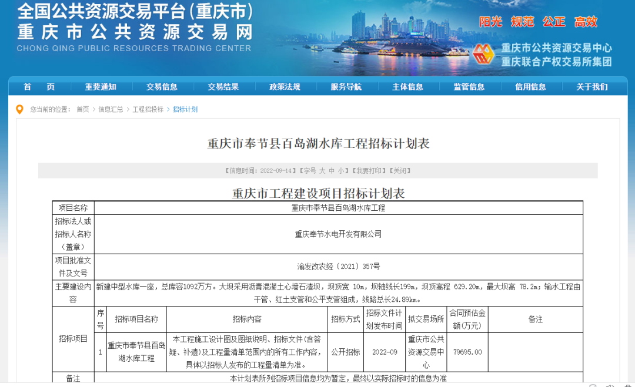This screenshot has height=387, width=635.
Task: Click the construction description starting 新建中型水库一座
Action: tap(338, 293)
